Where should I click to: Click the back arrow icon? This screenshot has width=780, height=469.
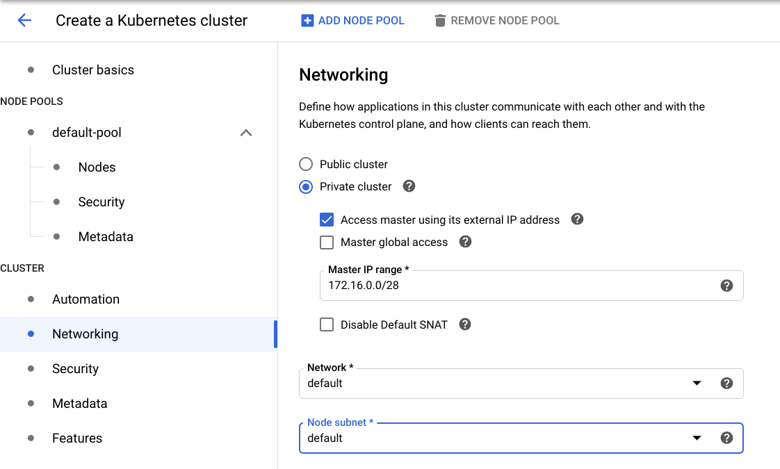(24, 20)
